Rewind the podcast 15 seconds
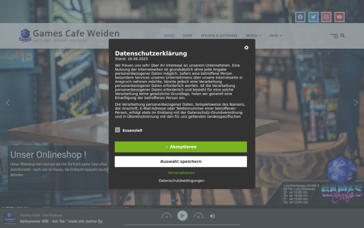Screen dimensions: 364x228 [x=166, y=216]
